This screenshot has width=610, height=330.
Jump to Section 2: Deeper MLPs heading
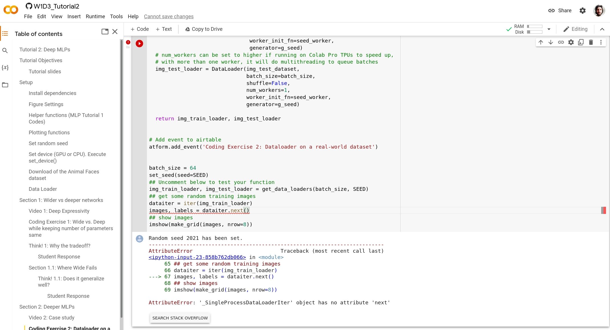click(x=47, y=307)
